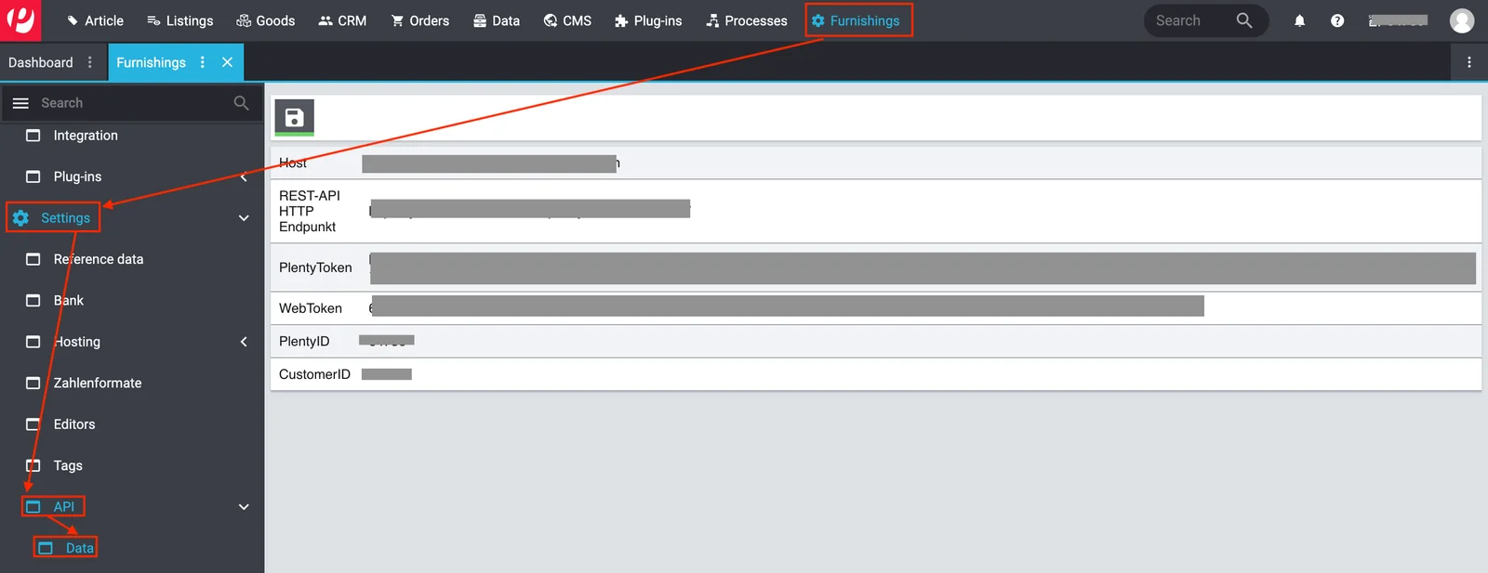This screenshot has height=573, width=1488.
Task: Click the PlentyID label
Action: click(304, 341)
